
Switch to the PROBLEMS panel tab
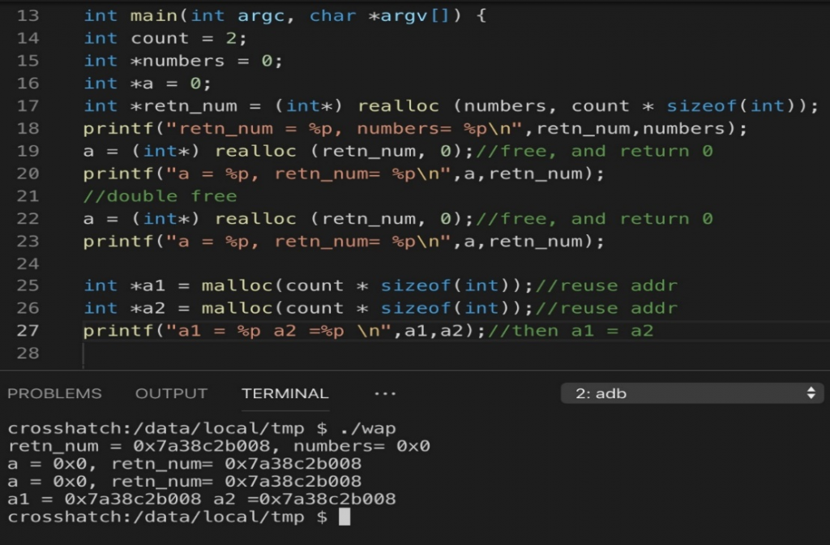[54, 394]
